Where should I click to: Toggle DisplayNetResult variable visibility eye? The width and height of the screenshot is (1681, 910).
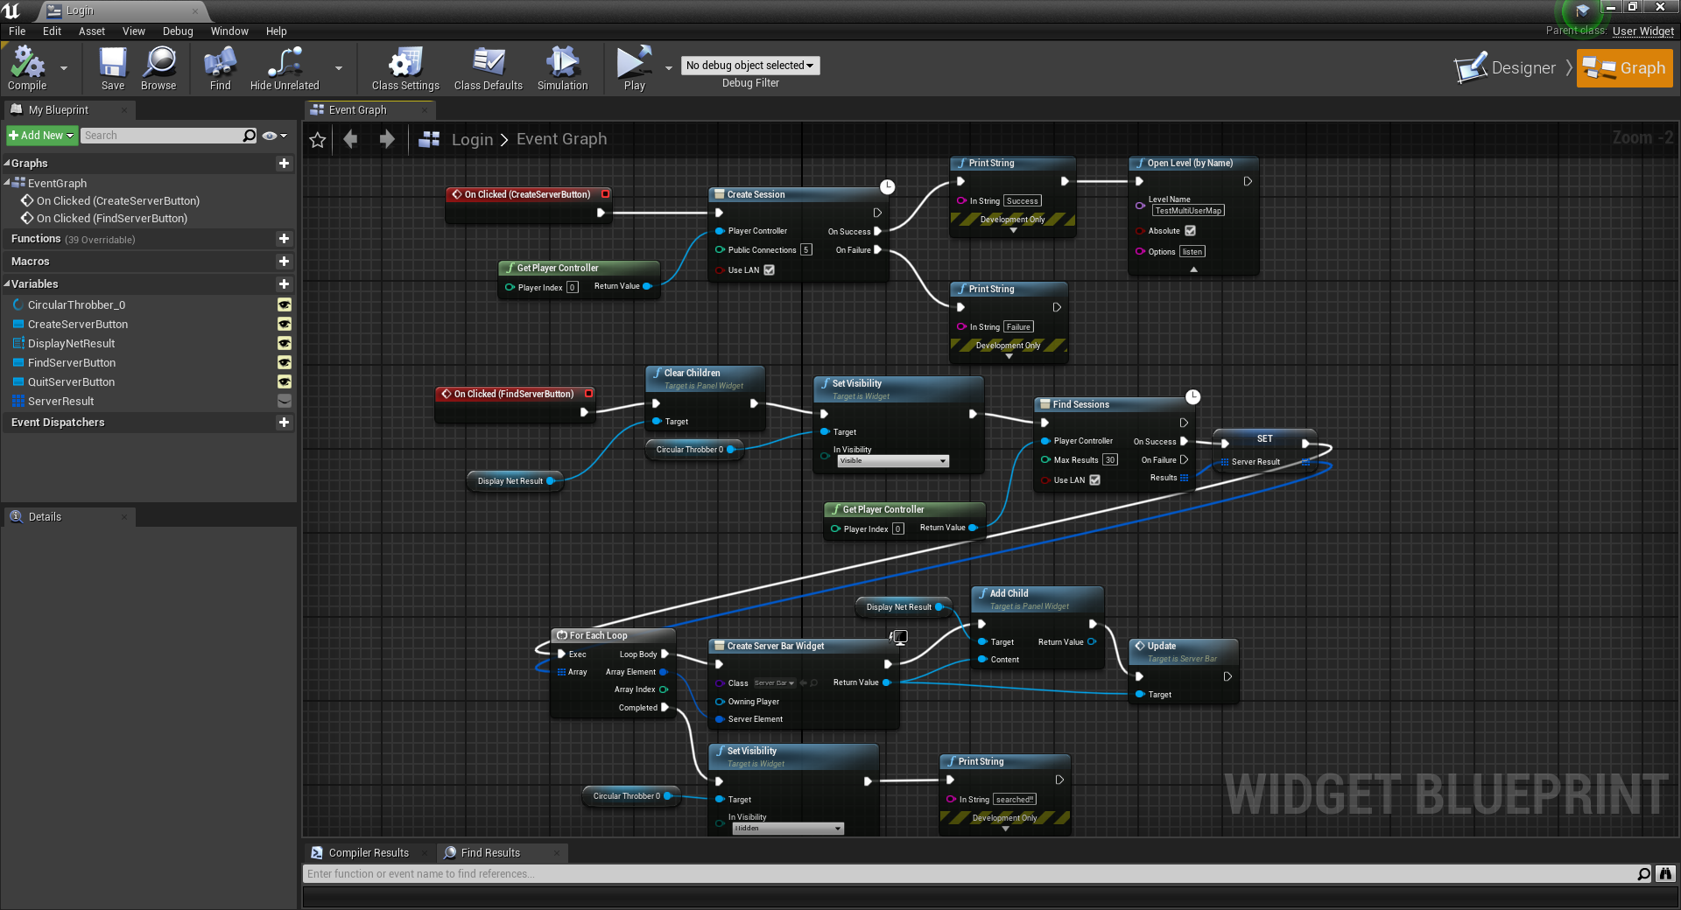click(285, 344)
